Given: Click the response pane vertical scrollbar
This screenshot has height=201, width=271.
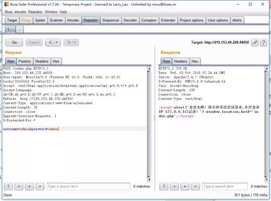Looking at the screenshot, I should click(266, 124).
